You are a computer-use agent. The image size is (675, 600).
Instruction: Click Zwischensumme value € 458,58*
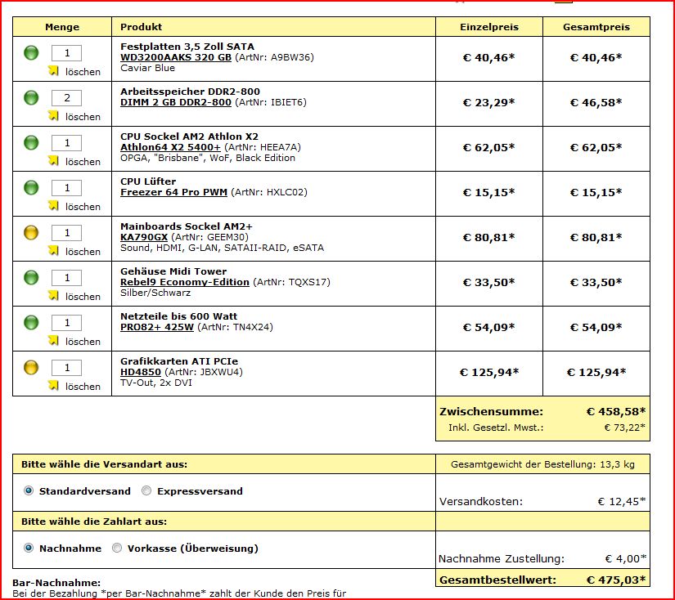coord(616,412)
